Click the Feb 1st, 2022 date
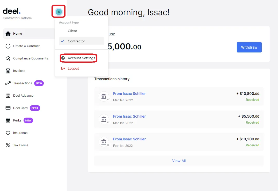This screenshot has height=191, width=278. point(123,146)
